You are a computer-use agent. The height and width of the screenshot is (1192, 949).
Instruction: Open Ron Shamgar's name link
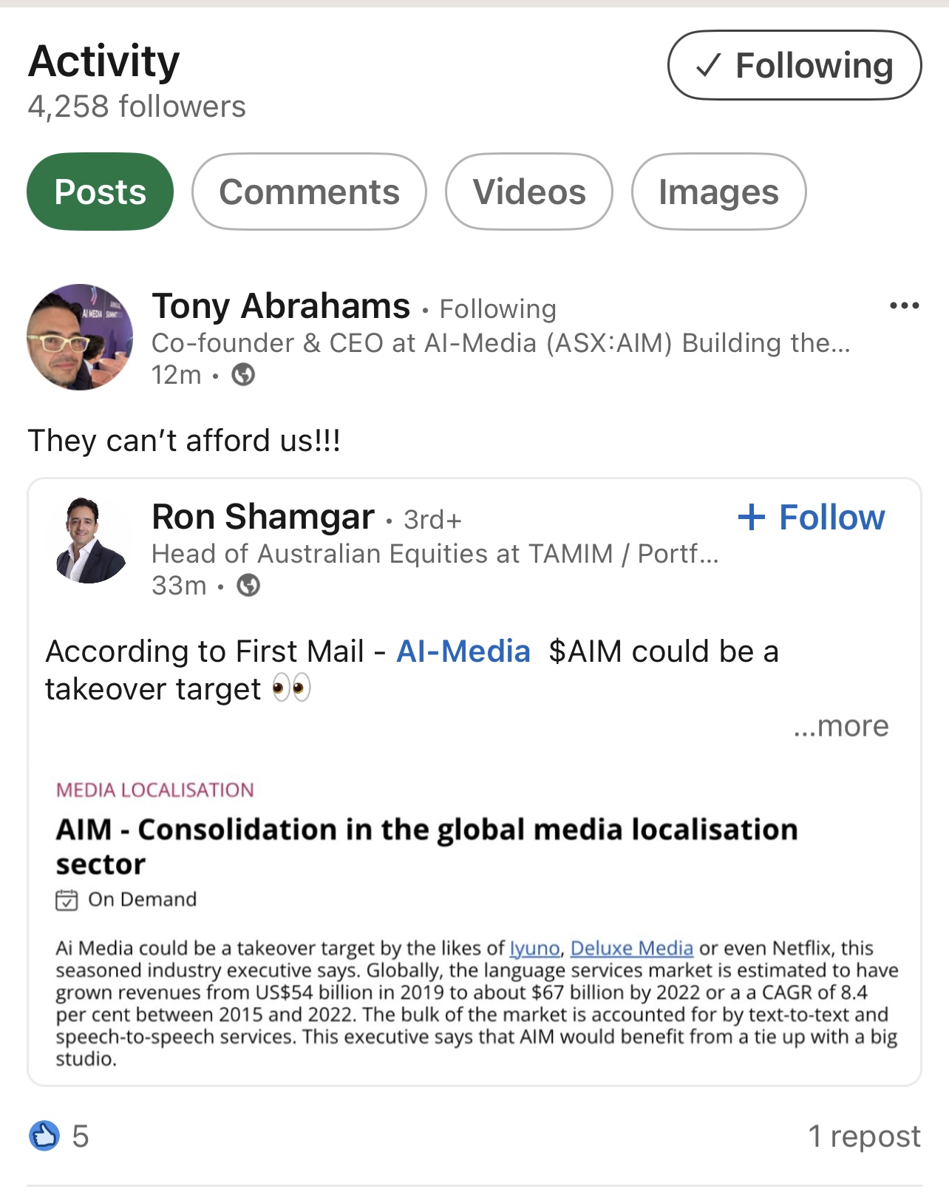[263, 517]
